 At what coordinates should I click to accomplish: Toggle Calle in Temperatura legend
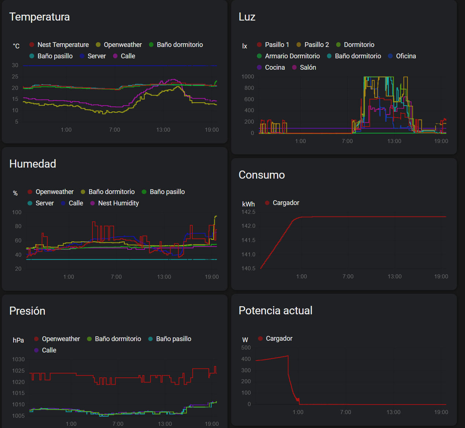(x=124, y=56)
